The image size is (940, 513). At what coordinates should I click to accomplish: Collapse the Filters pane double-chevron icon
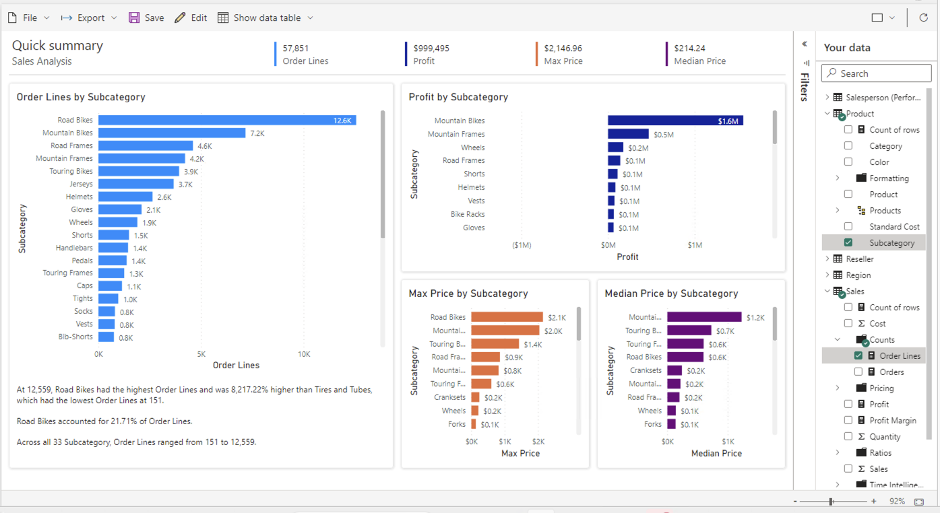[805, 44]
